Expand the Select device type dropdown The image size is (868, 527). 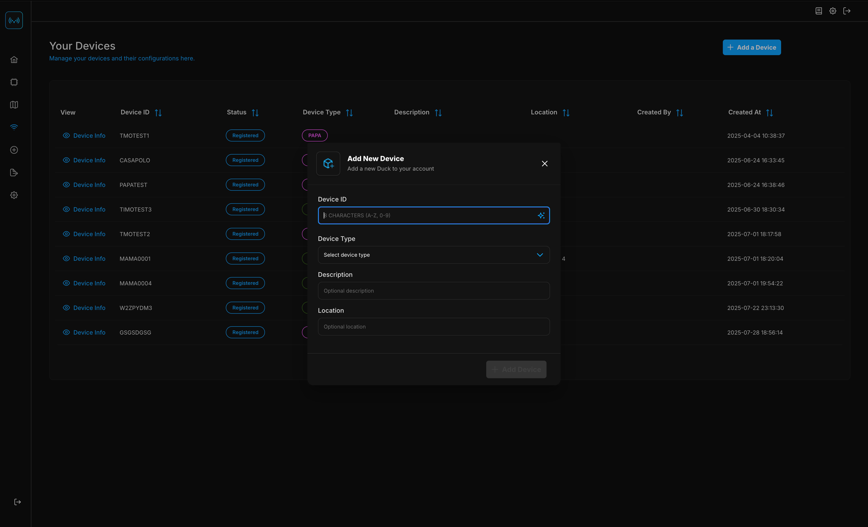tap(434, 255)
